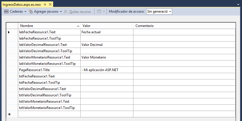
Task: Switch to IngresoDatos.aspx.es.resx tab
Action: [22, 5]
